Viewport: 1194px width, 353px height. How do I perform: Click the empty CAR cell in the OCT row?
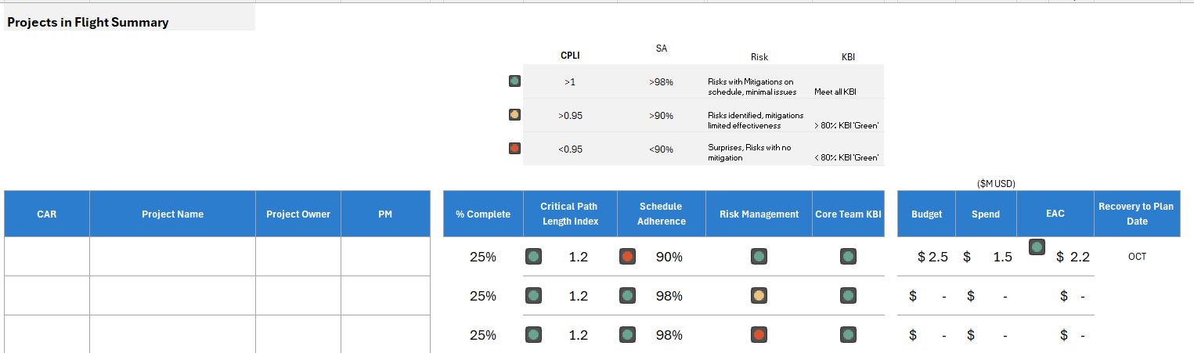click(47, 257)
